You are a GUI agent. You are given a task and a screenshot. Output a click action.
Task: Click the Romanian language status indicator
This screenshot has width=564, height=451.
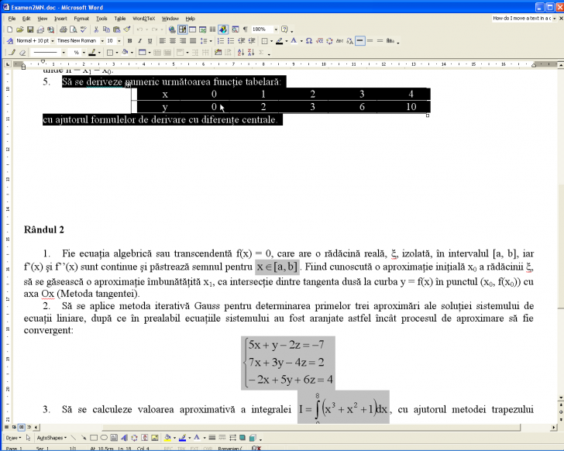tap(230, 449)
